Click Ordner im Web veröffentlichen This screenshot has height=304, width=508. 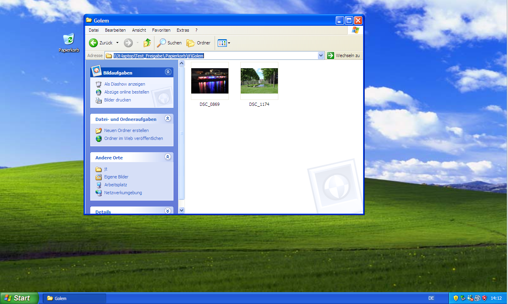(133, 138)
